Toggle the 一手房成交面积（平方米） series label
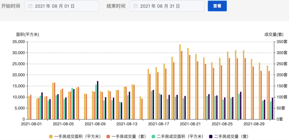The width and height of the screenshot is (289, 140). (77, 137)
